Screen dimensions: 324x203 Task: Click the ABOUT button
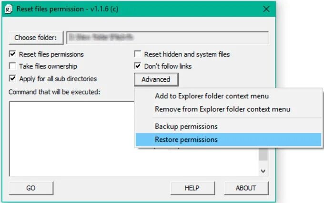pyautogui.click(x=246, y=188)
